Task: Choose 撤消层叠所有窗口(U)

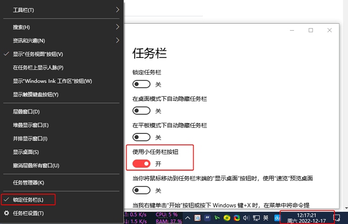Action: [x=61, y=166]
